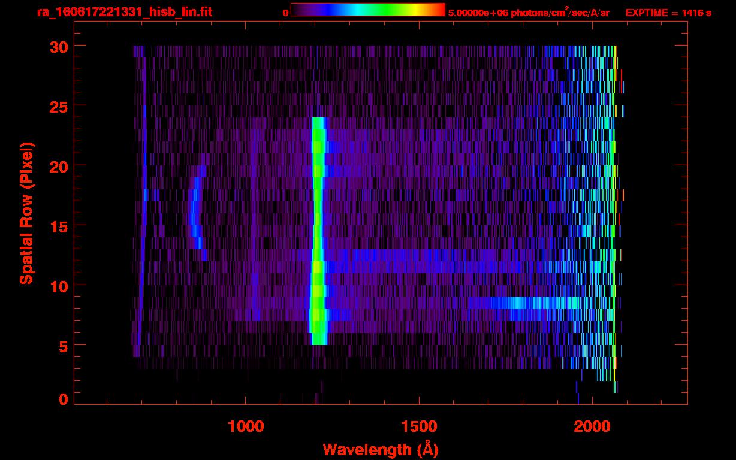The height and width of the screenshot is (460, 736).
Task: Click the 1500 wavelength tick label
Action: [x=419, y=426]
